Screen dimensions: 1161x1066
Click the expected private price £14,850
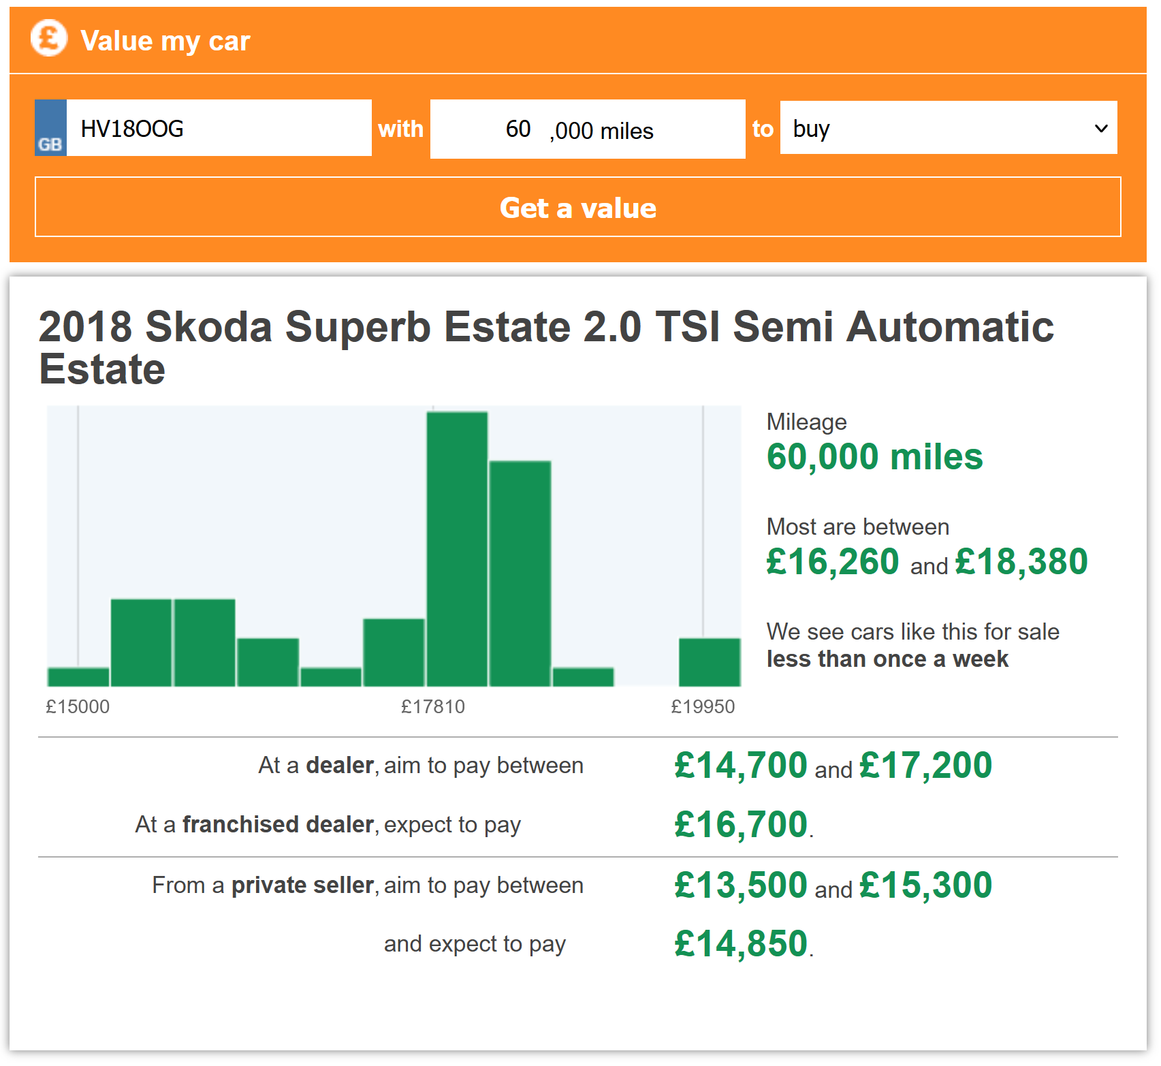(741, 944)
